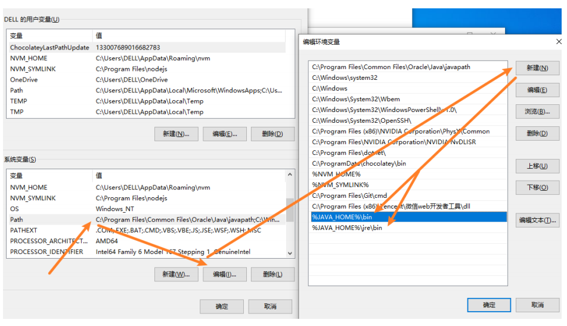Select the %NVM_SYMLINK% entry in the path list

pyautogui.click(x=340, y=185)
